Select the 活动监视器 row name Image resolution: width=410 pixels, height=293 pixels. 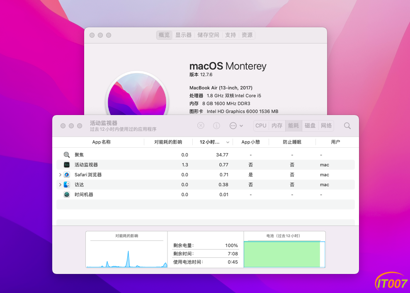86,165
